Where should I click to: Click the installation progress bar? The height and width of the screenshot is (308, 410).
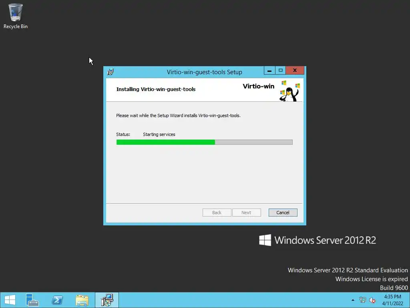point(205,142)
